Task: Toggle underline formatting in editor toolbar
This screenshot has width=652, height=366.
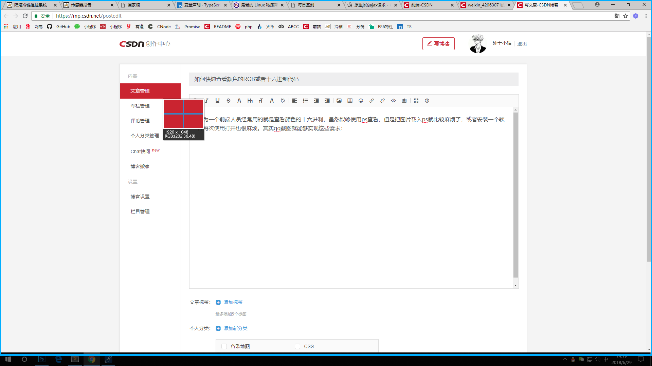Action: [x=217, y=101]
